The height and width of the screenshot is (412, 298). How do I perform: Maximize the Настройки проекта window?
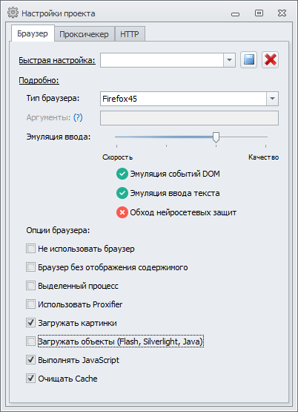pyautogui.click(x=259, y=13)
